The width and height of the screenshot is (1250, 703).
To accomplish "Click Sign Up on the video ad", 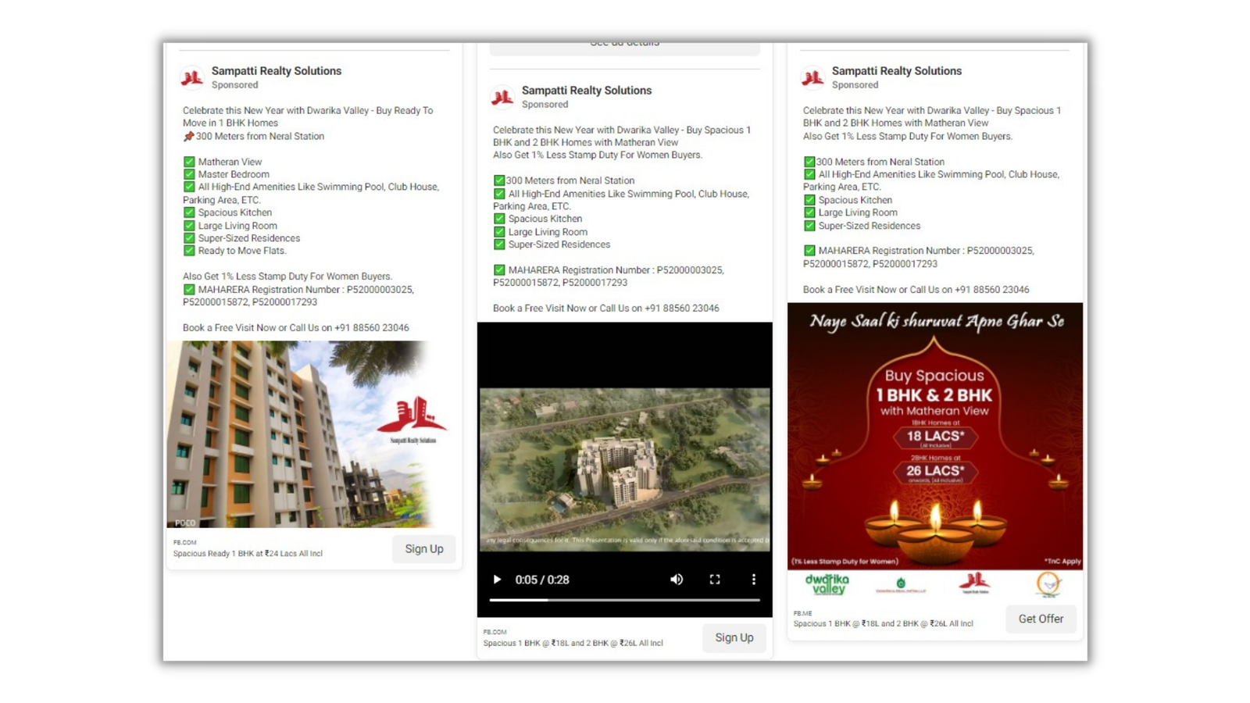I will coord(734,638).
